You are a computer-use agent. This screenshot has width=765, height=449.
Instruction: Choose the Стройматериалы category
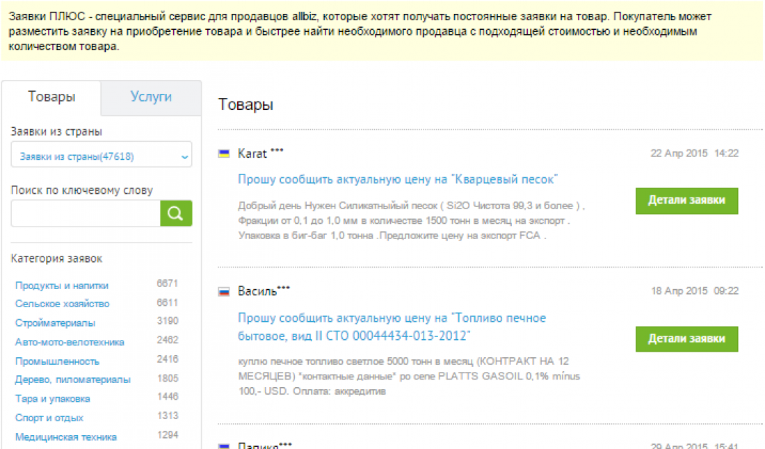click(x=56, y=323)
